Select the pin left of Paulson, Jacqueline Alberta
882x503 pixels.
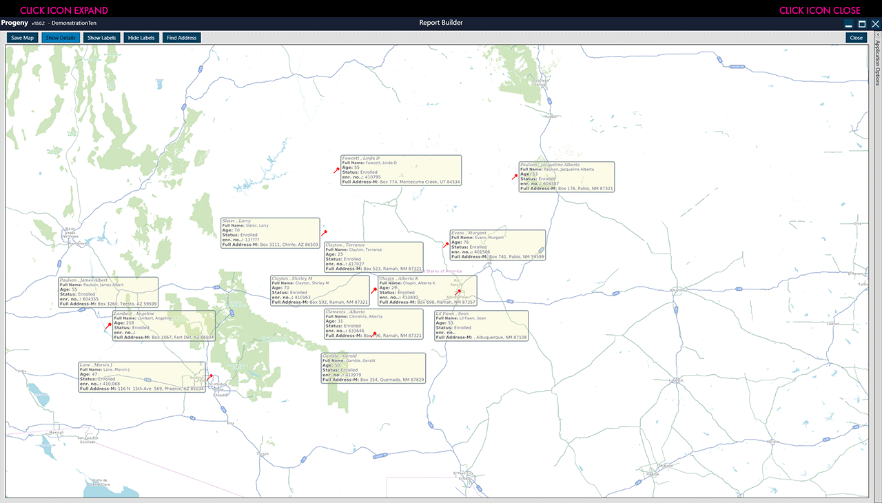click(x=515, y=176)
